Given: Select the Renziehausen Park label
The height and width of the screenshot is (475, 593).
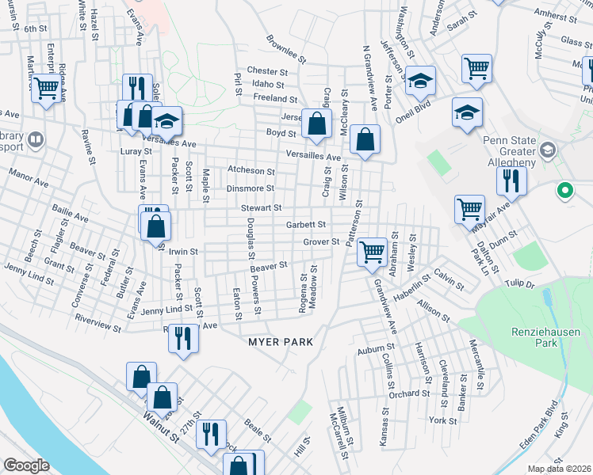Looking at the screenshot, I should 545,337.
